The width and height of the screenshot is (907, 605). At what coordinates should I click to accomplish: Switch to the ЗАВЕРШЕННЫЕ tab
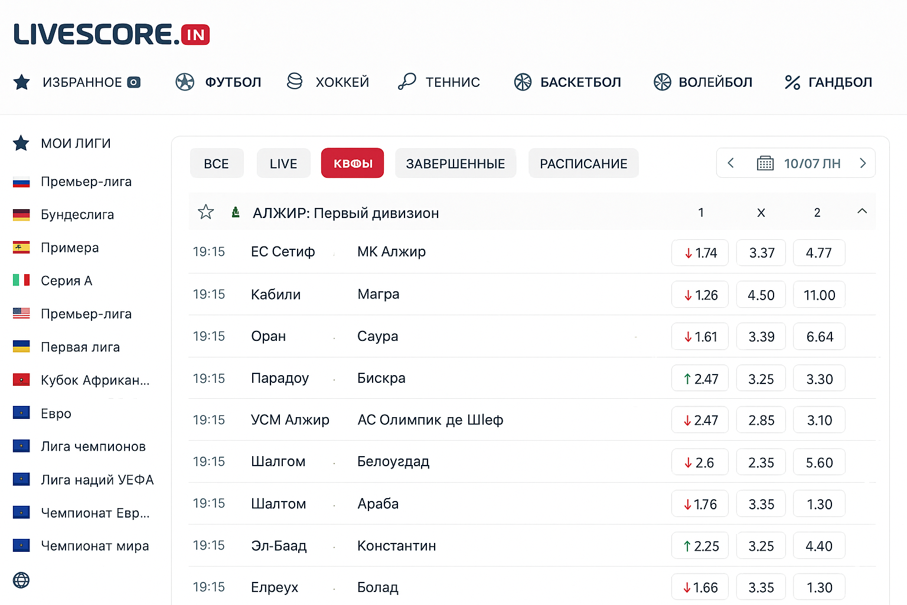[455, 163]
